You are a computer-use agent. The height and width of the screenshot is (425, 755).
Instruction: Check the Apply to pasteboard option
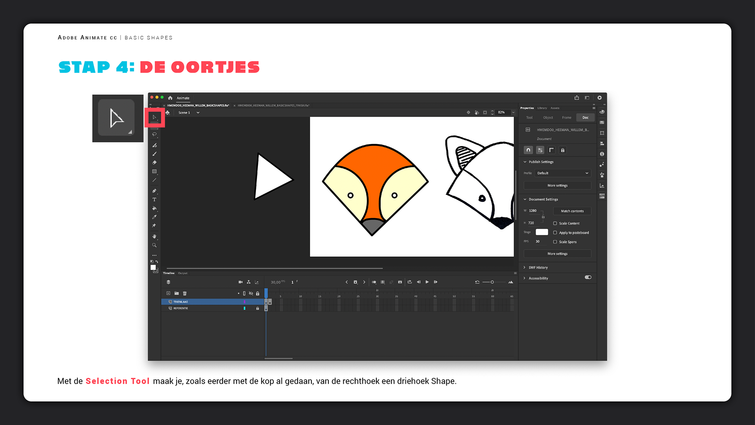point(555,233)
